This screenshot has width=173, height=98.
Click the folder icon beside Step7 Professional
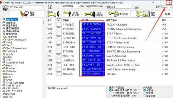4,48
